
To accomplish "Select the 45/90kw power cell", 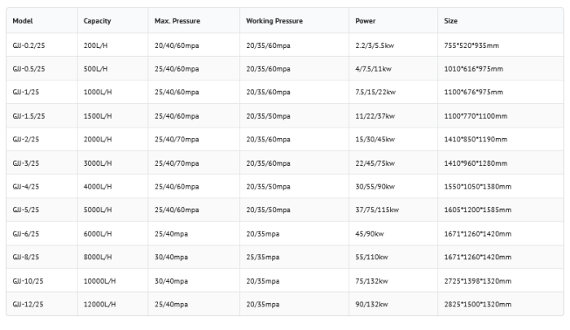I will pyautogui.click(x=370, y=233).
